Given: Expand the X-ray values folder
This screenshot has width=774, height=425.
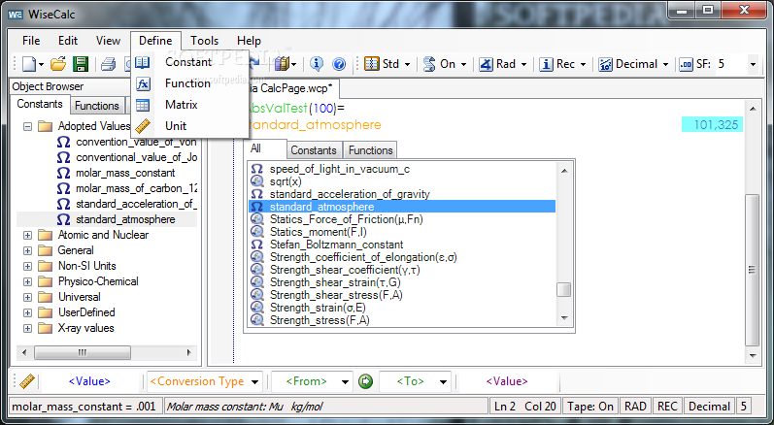Looking at the screenshot, I should point(27,328).
